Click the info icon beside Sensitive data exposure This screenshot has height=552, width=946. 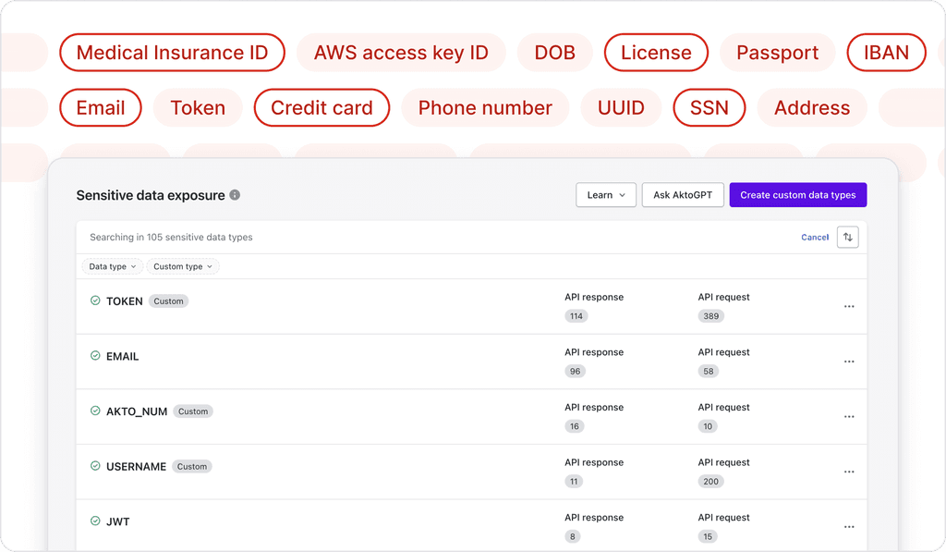point(235,195)
